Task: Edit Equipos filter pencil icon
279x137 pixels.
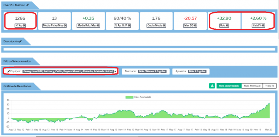Action: (x=9, y=71)
